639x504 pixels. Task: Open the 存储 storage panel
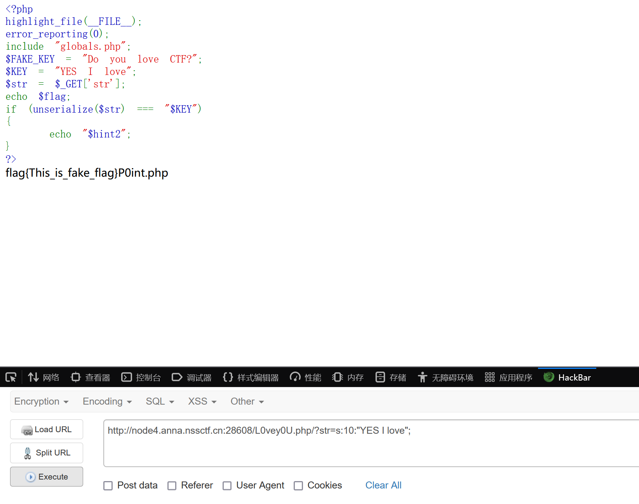(391, 377)
